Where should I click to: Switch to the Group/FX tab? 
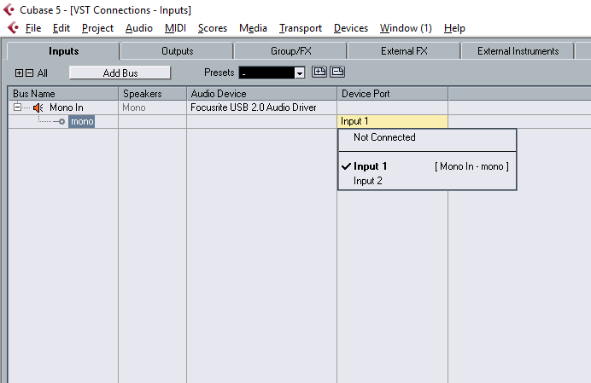click(291, 51)
